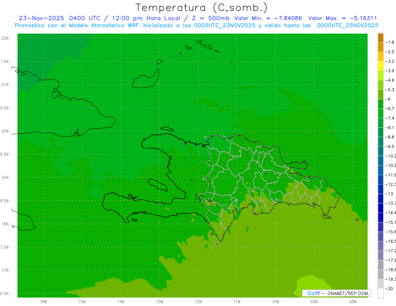396x306 pixels.
Task: Click the '-3.2' colorbar label
Action: [390, 61]
